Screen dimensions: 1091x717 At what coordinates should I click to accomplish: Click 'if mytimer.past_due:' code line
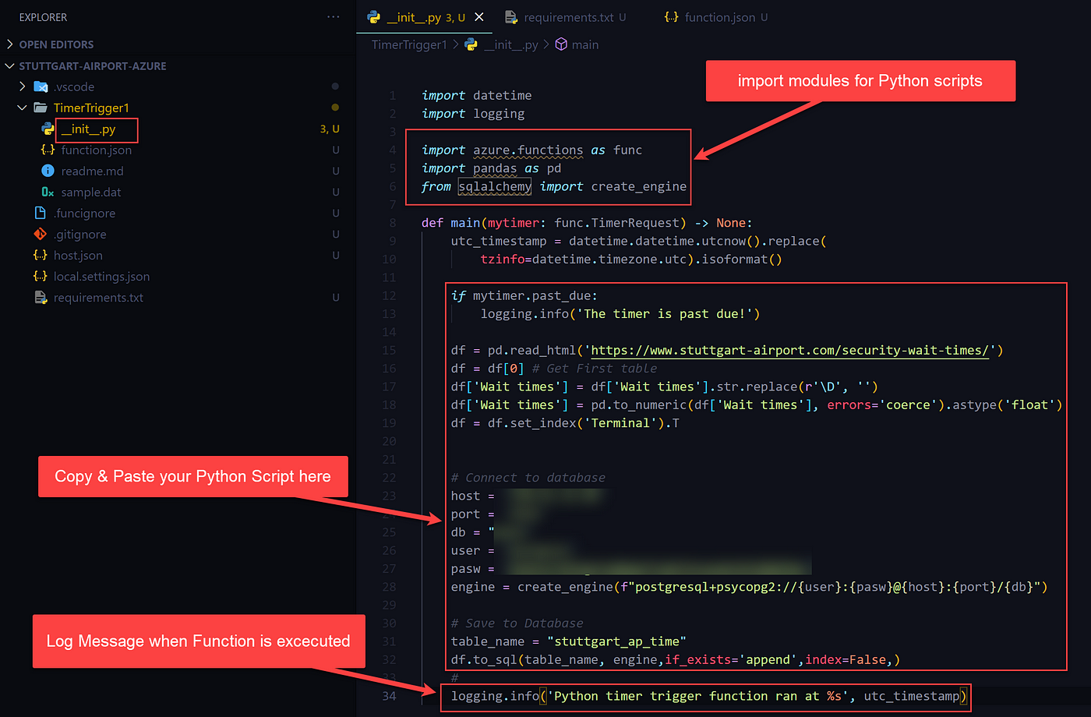pyautogui.click(x=524, y=295)
